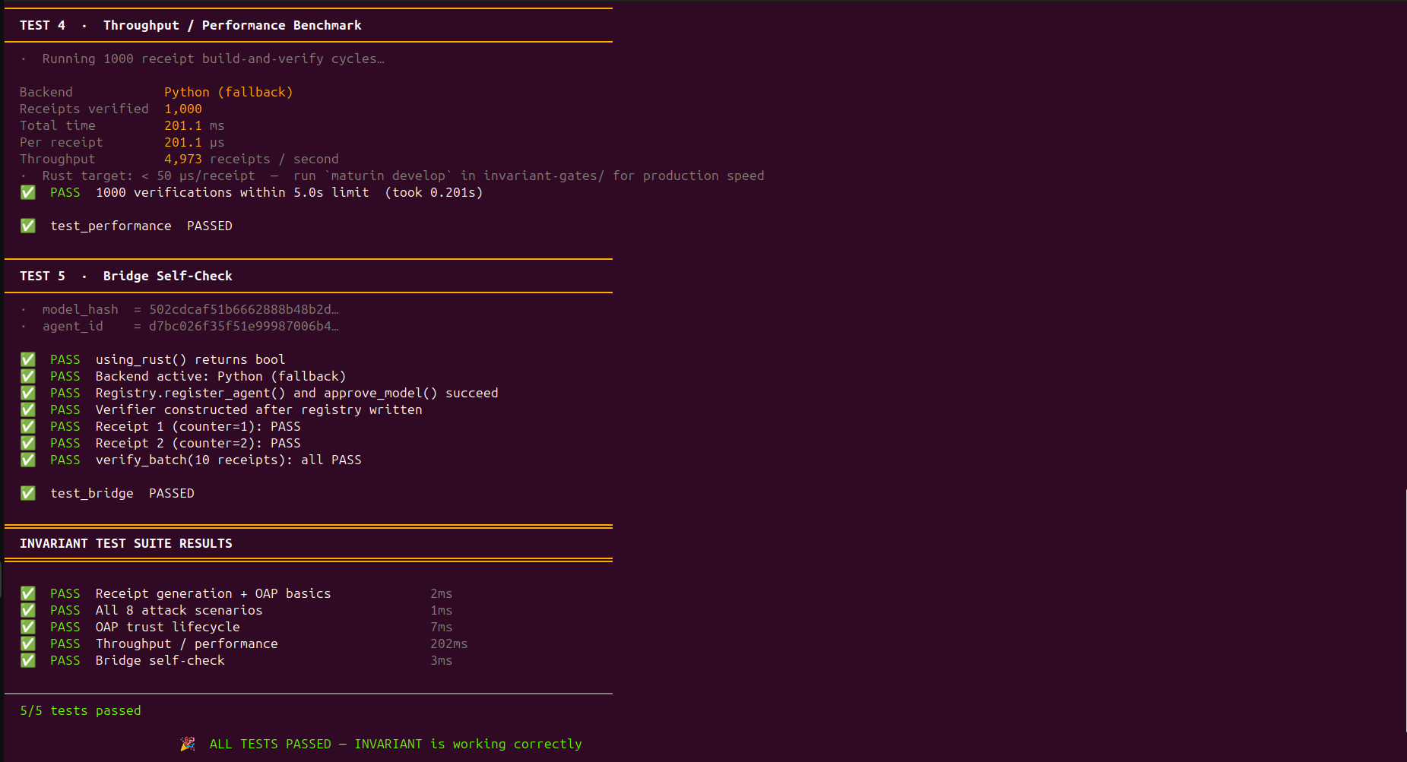Click the checkmark icon beside test_performance
The height and width of the screenshot is (762, 1407).
pos(27,226)
